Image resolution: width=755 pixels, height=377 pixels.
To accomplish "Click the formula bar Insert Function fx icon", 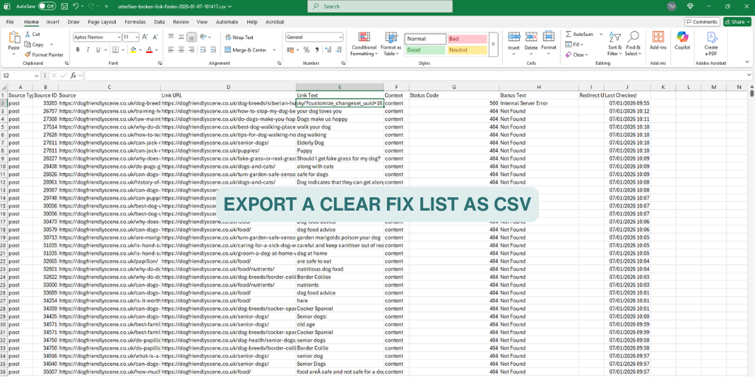I will click(73, 76).
